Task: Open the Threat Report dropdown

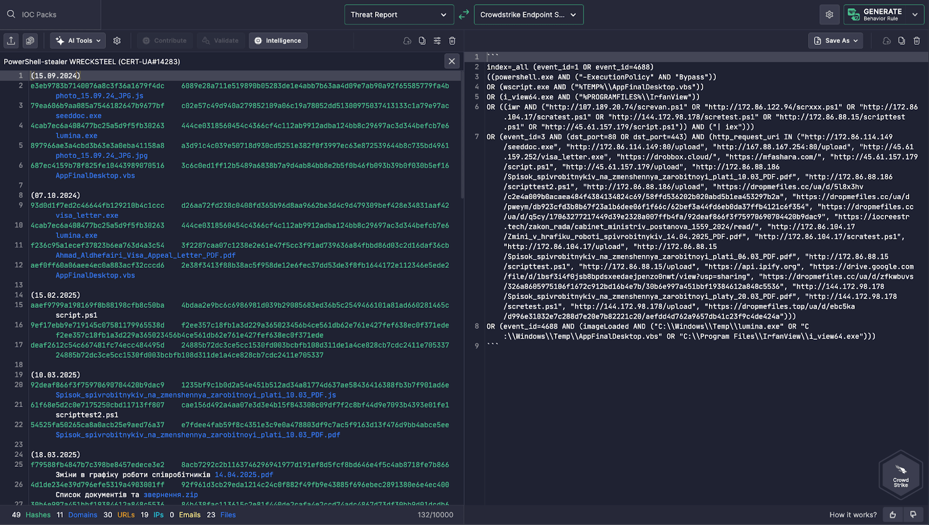Action: 399,15
